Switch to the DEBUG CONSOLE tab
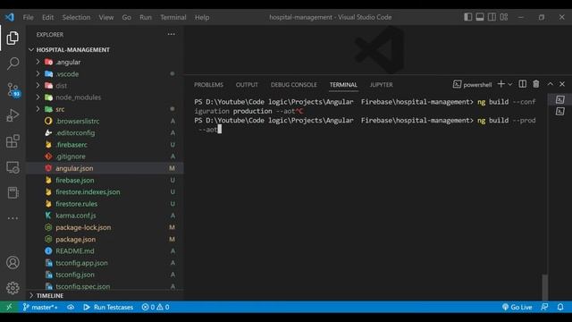This screenshot has width=572, height=322. (294, 85)
